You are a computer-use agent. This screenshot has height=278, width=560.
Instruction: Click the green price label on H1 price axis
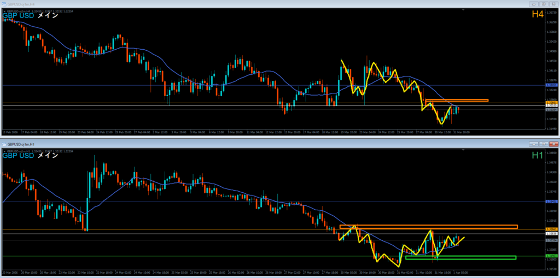tap(551, 256)
